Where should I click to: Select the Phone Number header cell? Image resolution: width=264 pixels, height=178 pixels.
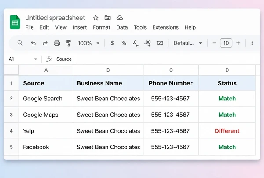tap(171, 83)
